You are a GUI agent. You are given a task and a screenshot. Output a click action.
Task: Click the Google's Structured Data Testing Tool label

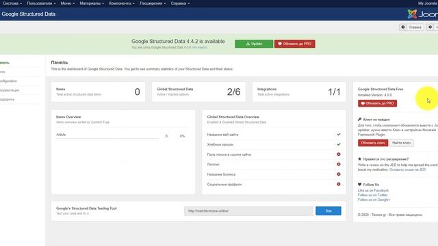tap(86, 208)
